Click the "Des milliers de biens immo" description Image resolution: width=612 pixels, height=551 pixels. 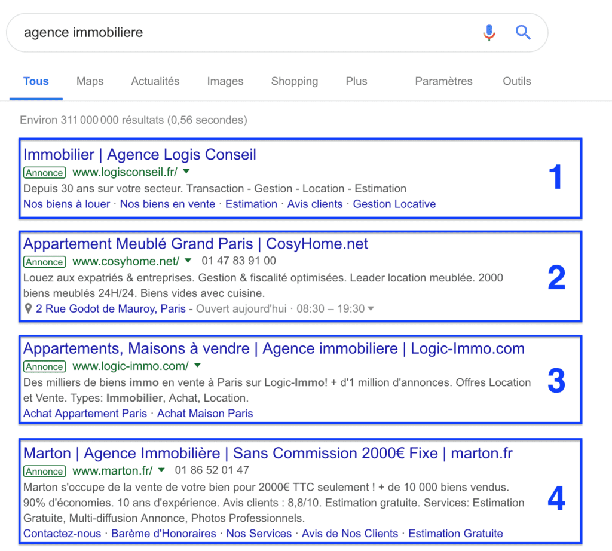(277, 390)
